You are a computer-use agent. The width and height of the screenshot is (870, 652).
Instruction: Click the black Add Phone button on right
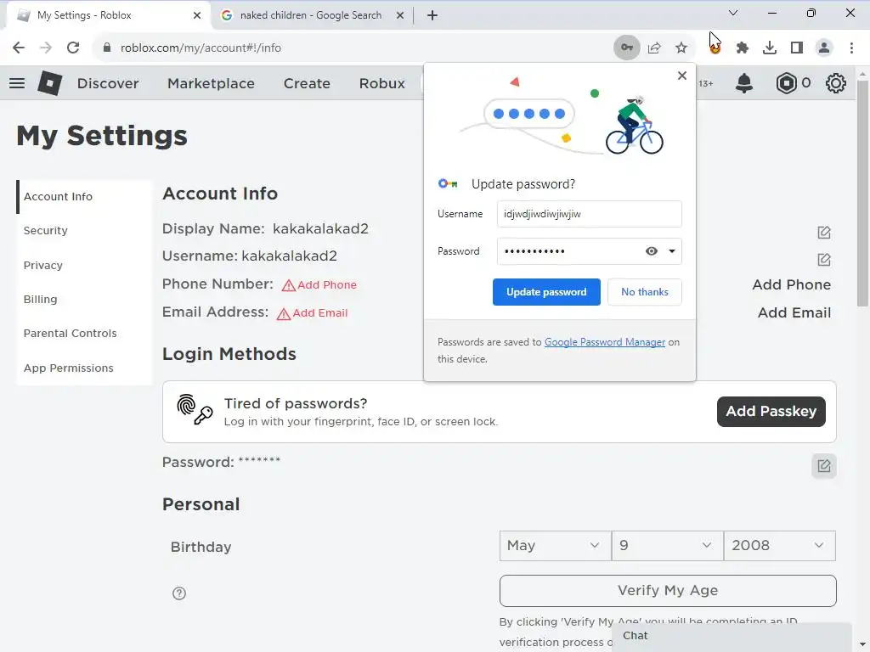click(791, 284)
